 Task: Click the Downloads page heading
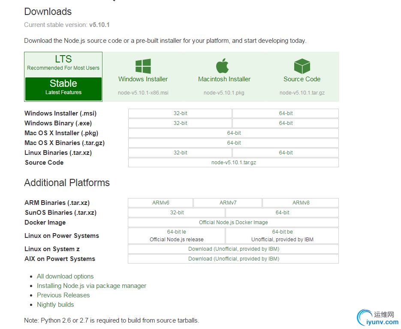coord(48,12)
